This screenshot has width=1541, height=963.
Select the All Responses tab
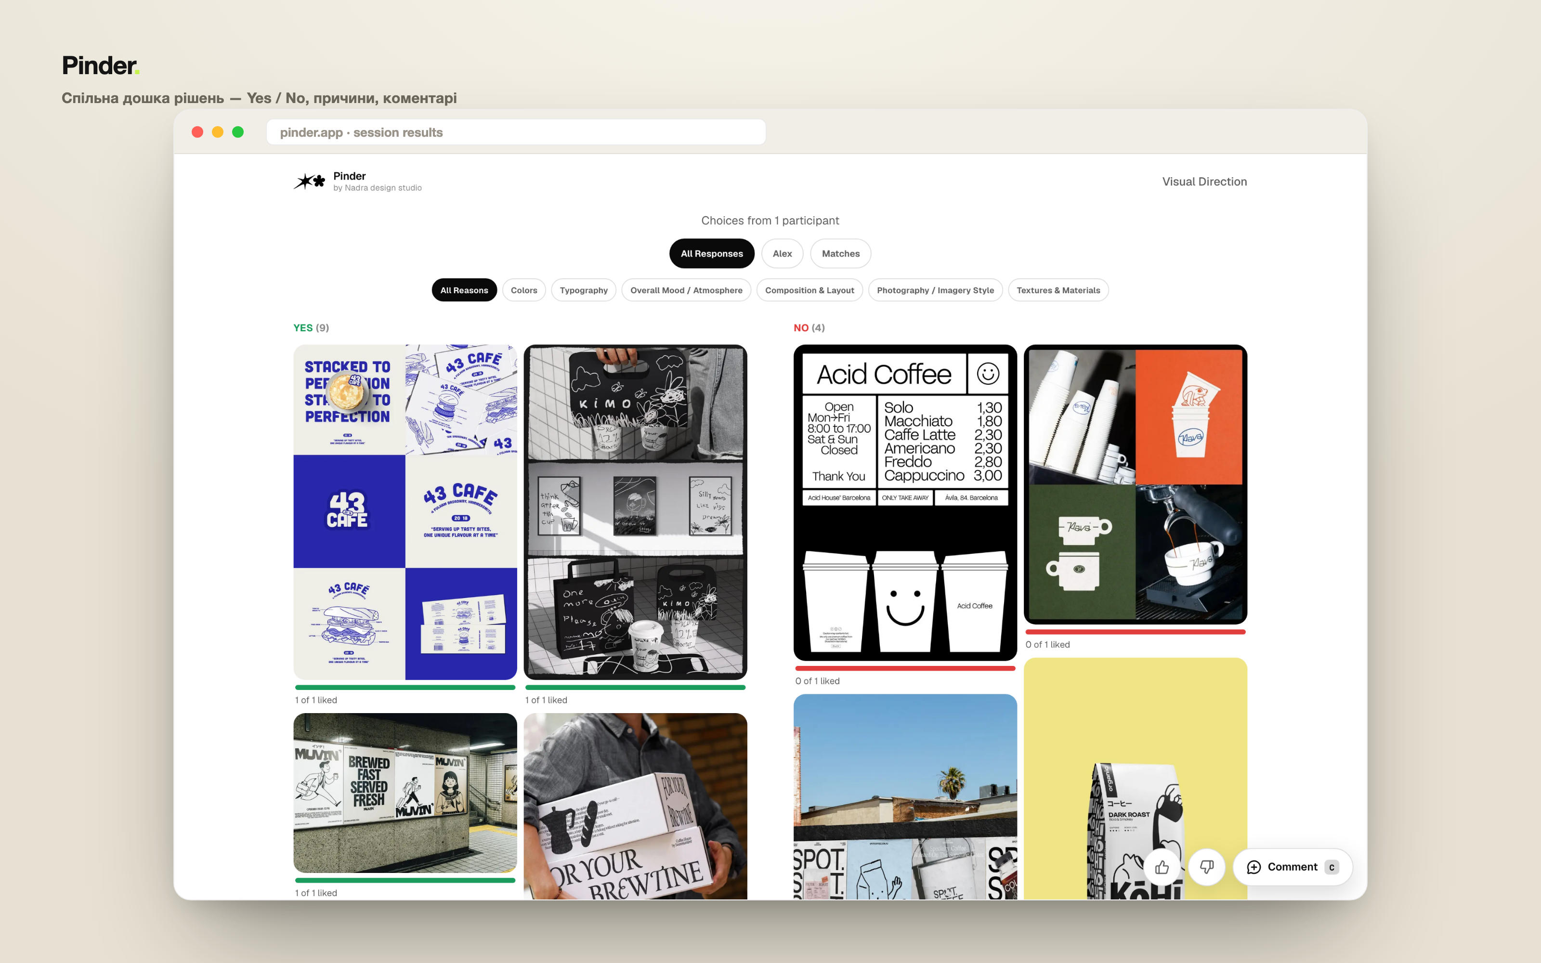point(711,253)
